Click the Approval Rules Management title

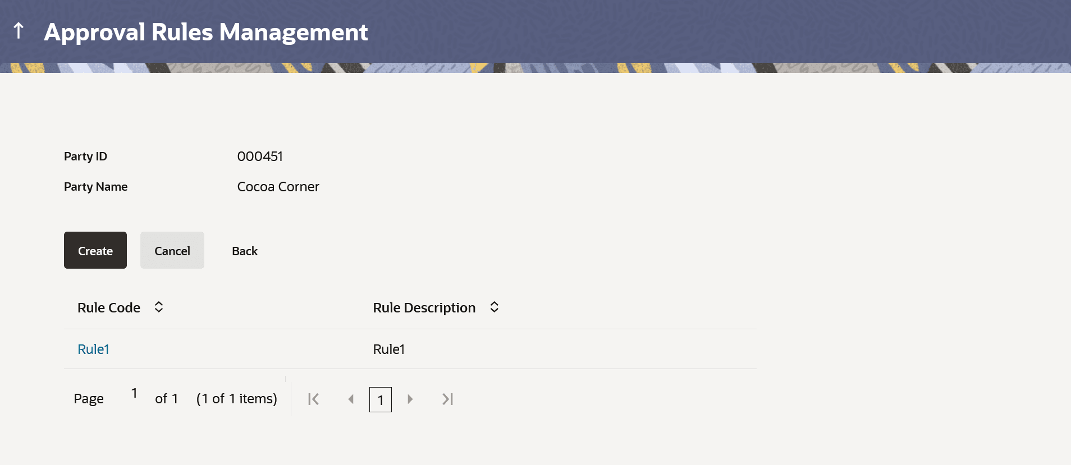(x=206, y=32)
